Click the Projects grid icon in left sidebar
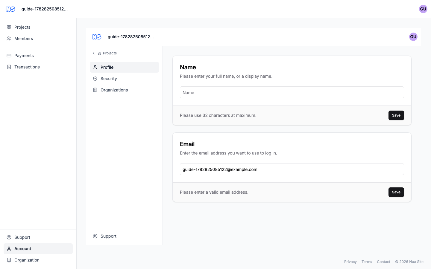 [9, 27]
